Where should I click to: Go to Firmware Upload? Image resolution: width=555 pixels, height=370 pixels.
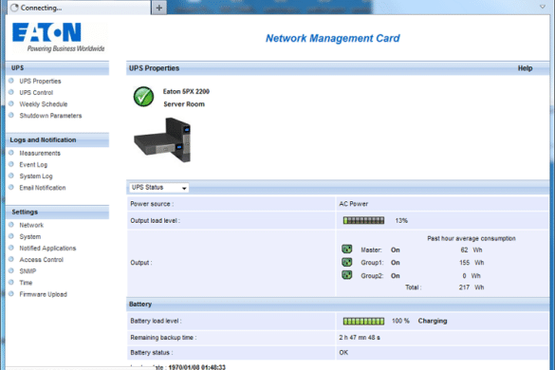(44, 294)
